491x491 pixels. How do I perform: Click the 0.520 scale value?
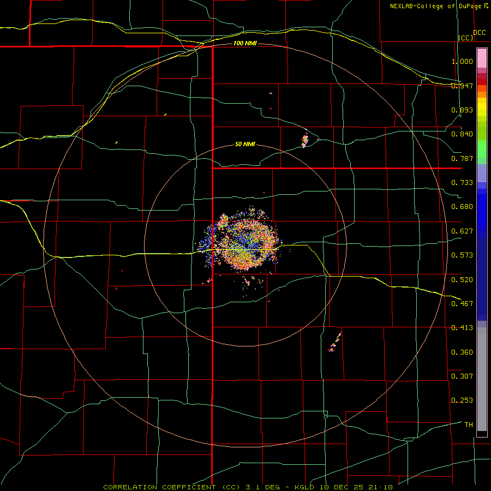point(462,280)
